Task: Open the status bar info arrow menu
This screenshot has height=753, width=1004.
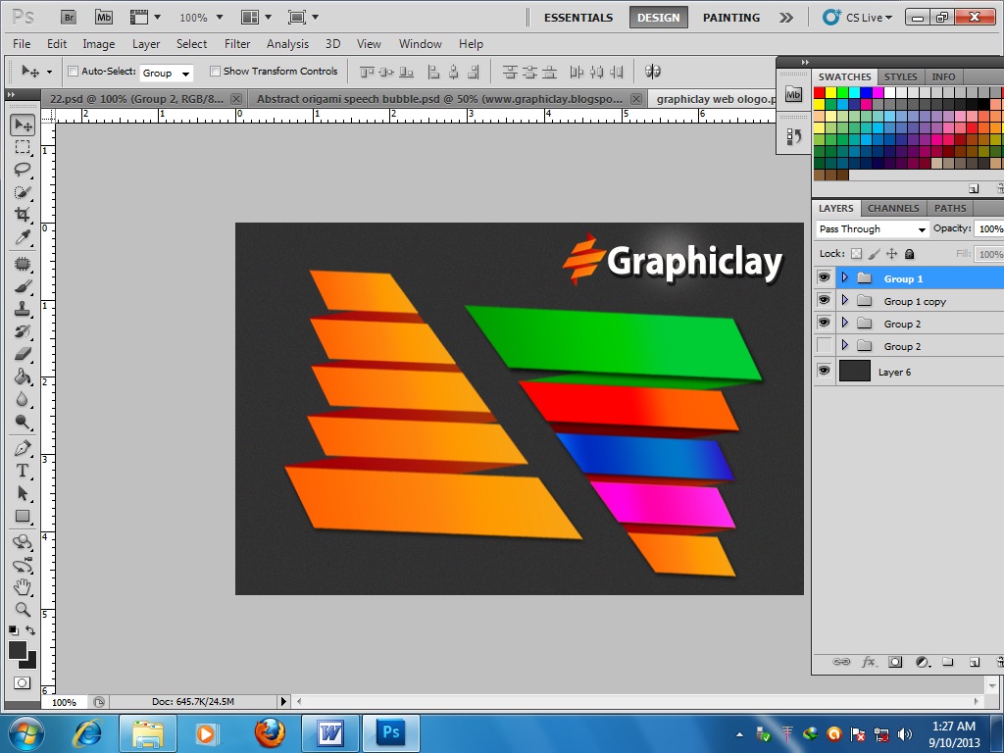Action: 283,702
